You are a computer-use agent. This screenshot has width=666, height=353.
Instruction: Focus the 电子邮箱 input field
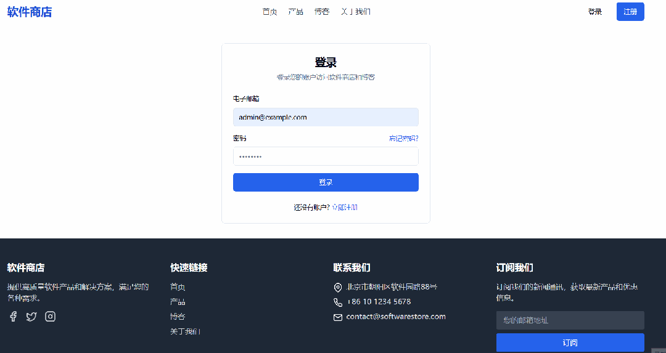point(326,117)
